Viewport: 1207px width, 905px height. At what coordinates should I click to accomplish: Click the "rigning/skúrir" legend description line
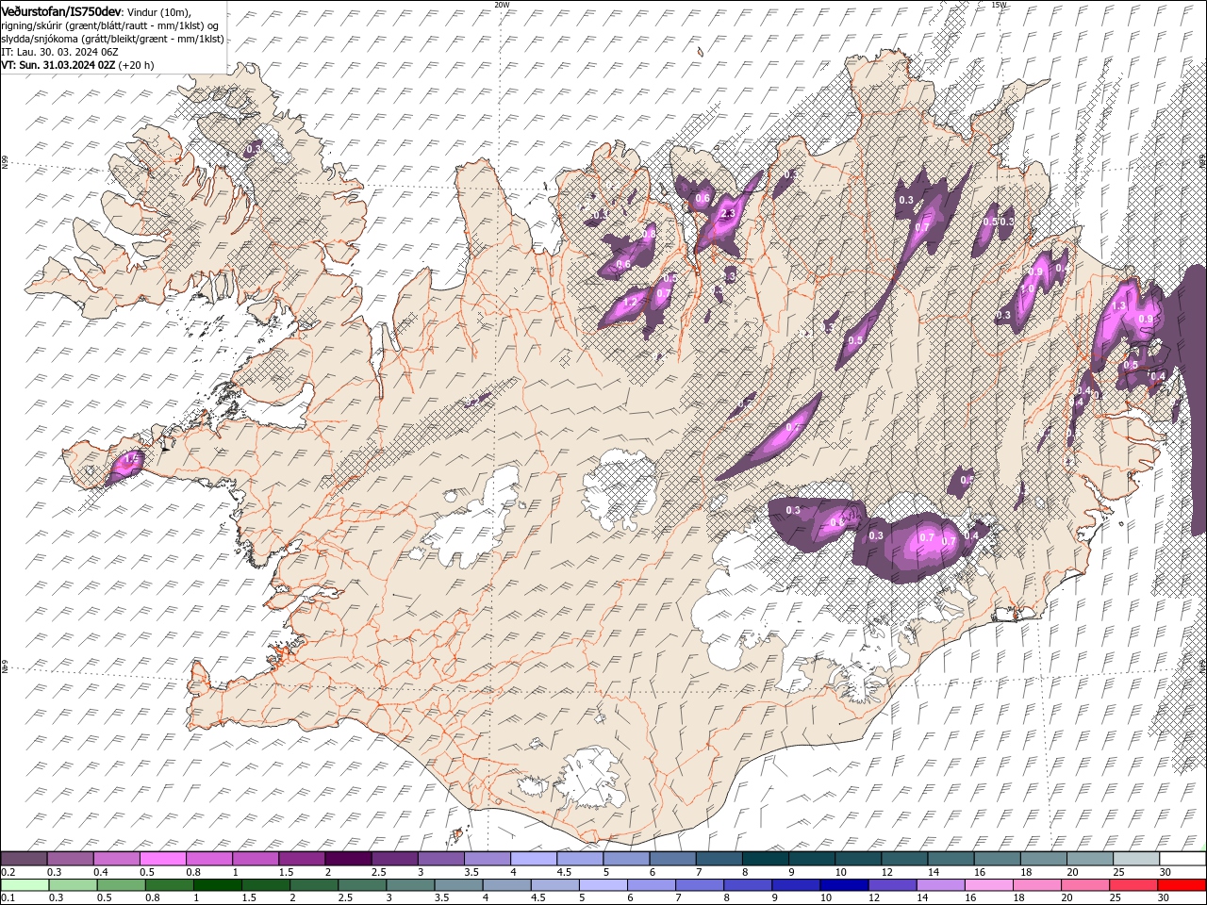click(111, 25)
